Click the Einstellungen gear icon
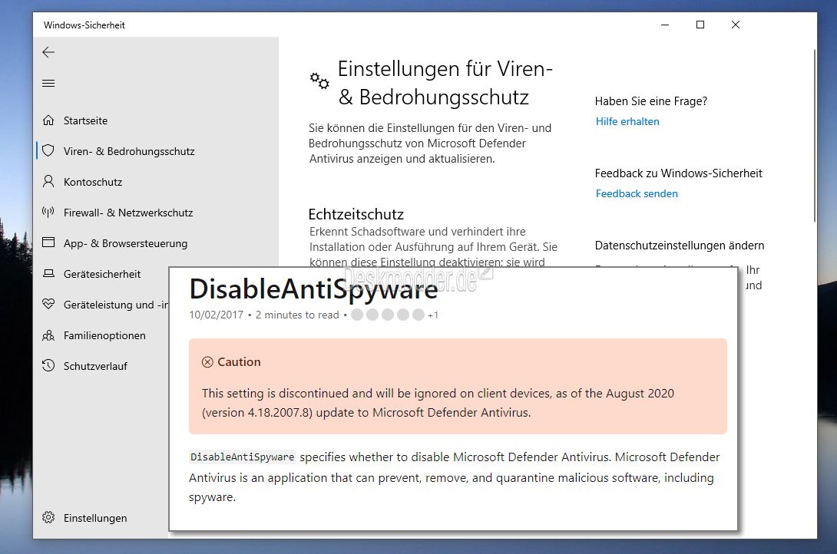 (48, 518)
